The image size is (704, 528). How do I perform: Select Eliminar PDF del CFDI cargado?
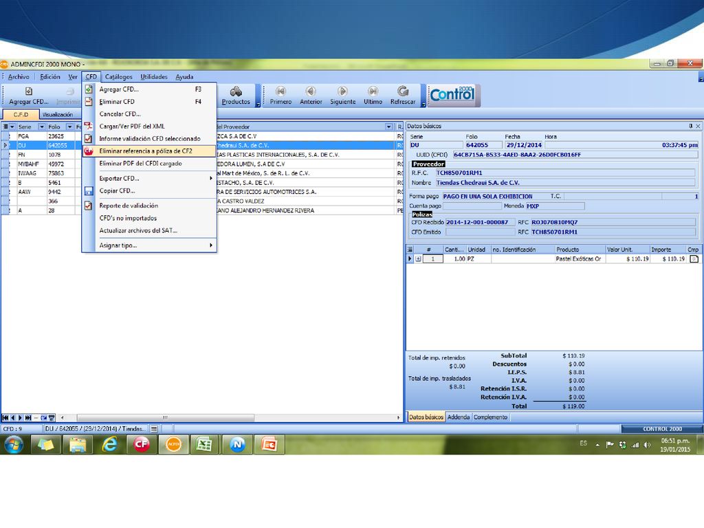tap(149, 164)
